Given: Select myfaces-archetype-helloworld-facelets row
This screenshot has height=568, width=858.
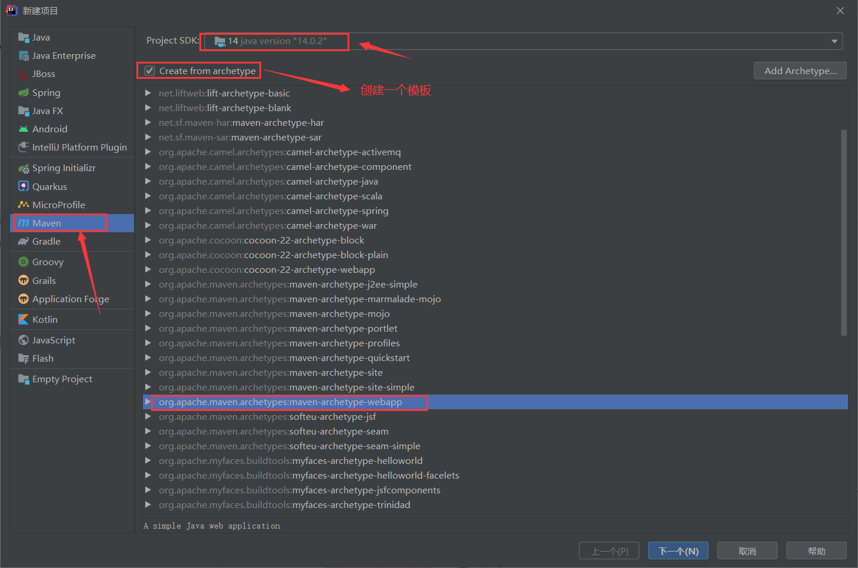Looking at the screenshot, I should coord(495,475).
